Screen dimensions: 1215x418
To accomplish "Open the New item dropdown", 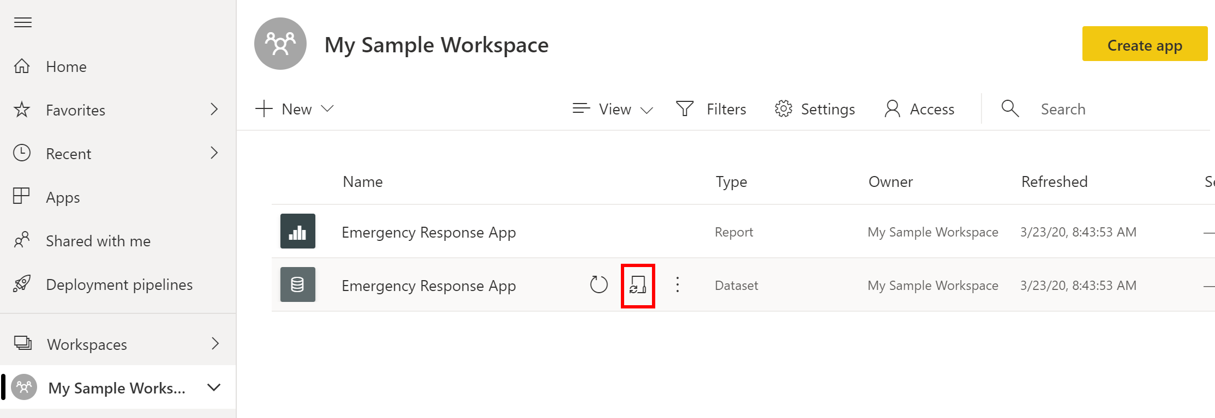I will point(295,109).
